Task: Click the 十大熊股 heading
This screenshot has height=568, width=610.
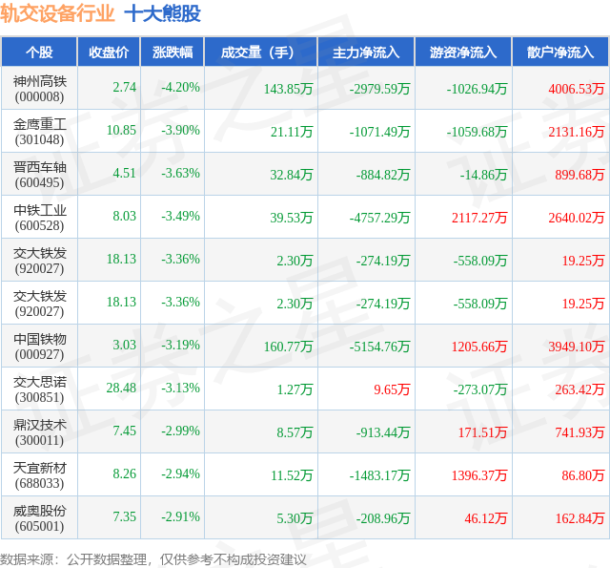Action: [x=163, y=13]
